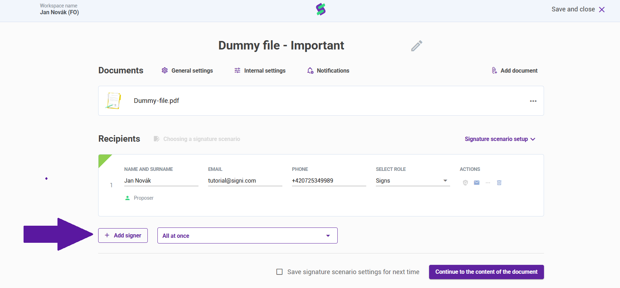Click Add document
This screenshot has width=620, height=288.
pos(514,70)
